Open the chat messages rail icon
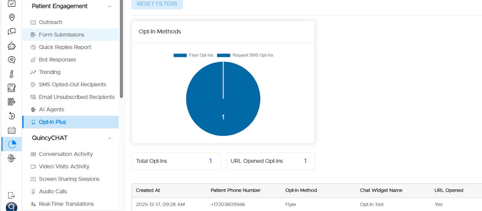This screenshot has height=211, width=482. [11, 32]
